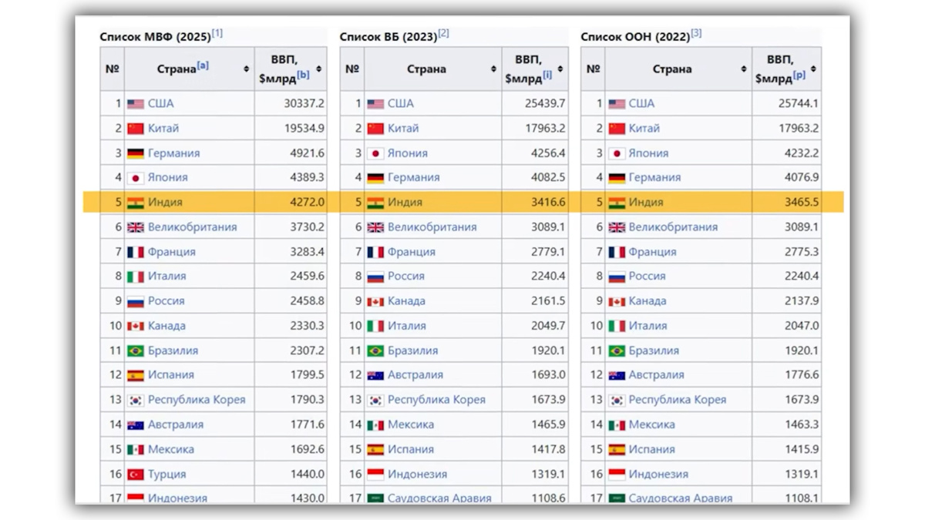Open note [i] in World Bank ВВП header
Screen dimensions: 925x520
point(547,75)
